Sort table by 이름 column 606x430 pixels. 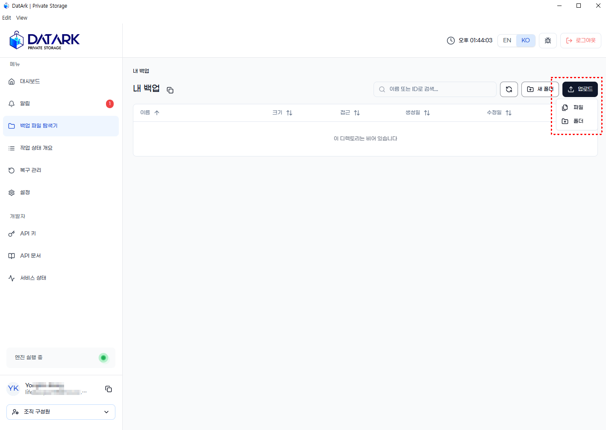150,113
